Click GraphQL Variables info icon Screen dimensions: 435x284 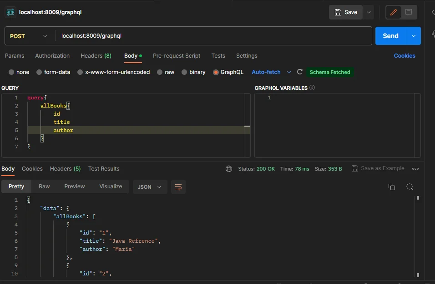tap(312, 88)
